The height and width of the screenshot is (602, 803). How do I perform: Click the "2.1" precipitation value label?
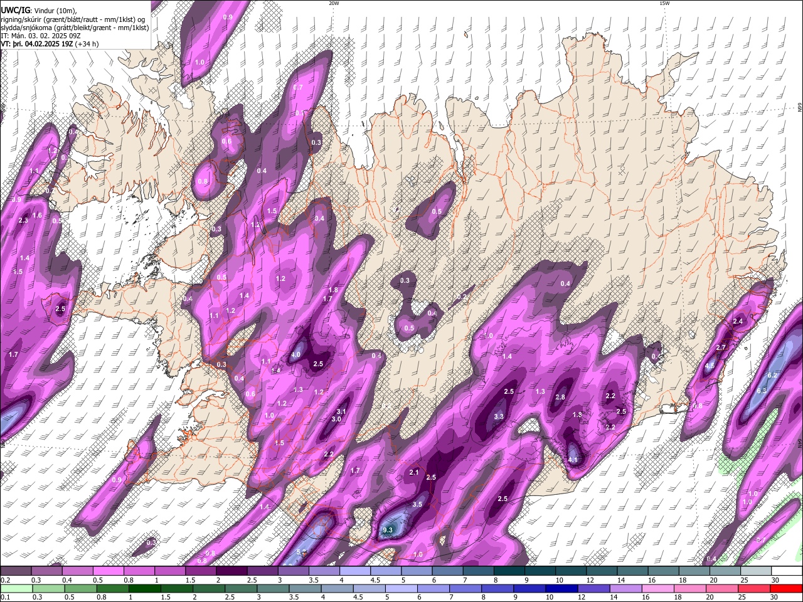click(x=414, y=472)
